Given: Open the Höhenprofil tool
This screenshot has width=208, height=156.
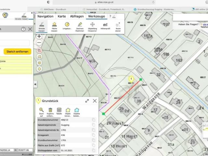Looking at the screenshot, I should [105, 26].
